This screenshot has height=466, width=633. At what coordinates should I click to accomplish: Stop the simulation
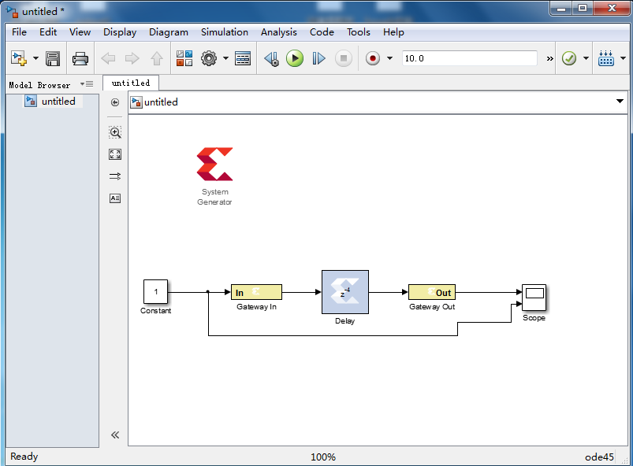coord(344,58)
